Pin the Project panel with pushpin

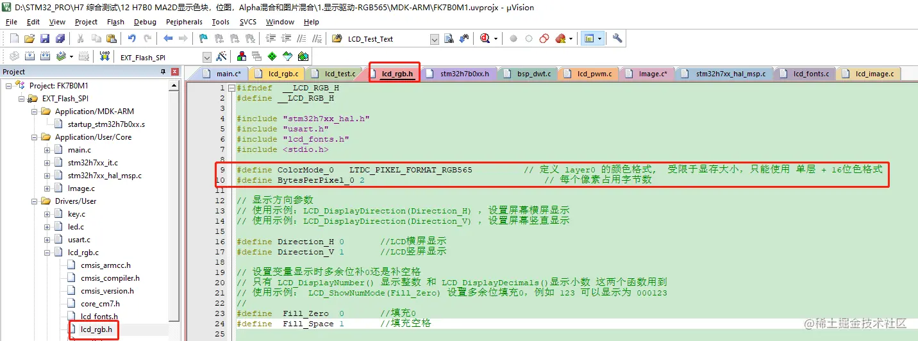[163, 72]
